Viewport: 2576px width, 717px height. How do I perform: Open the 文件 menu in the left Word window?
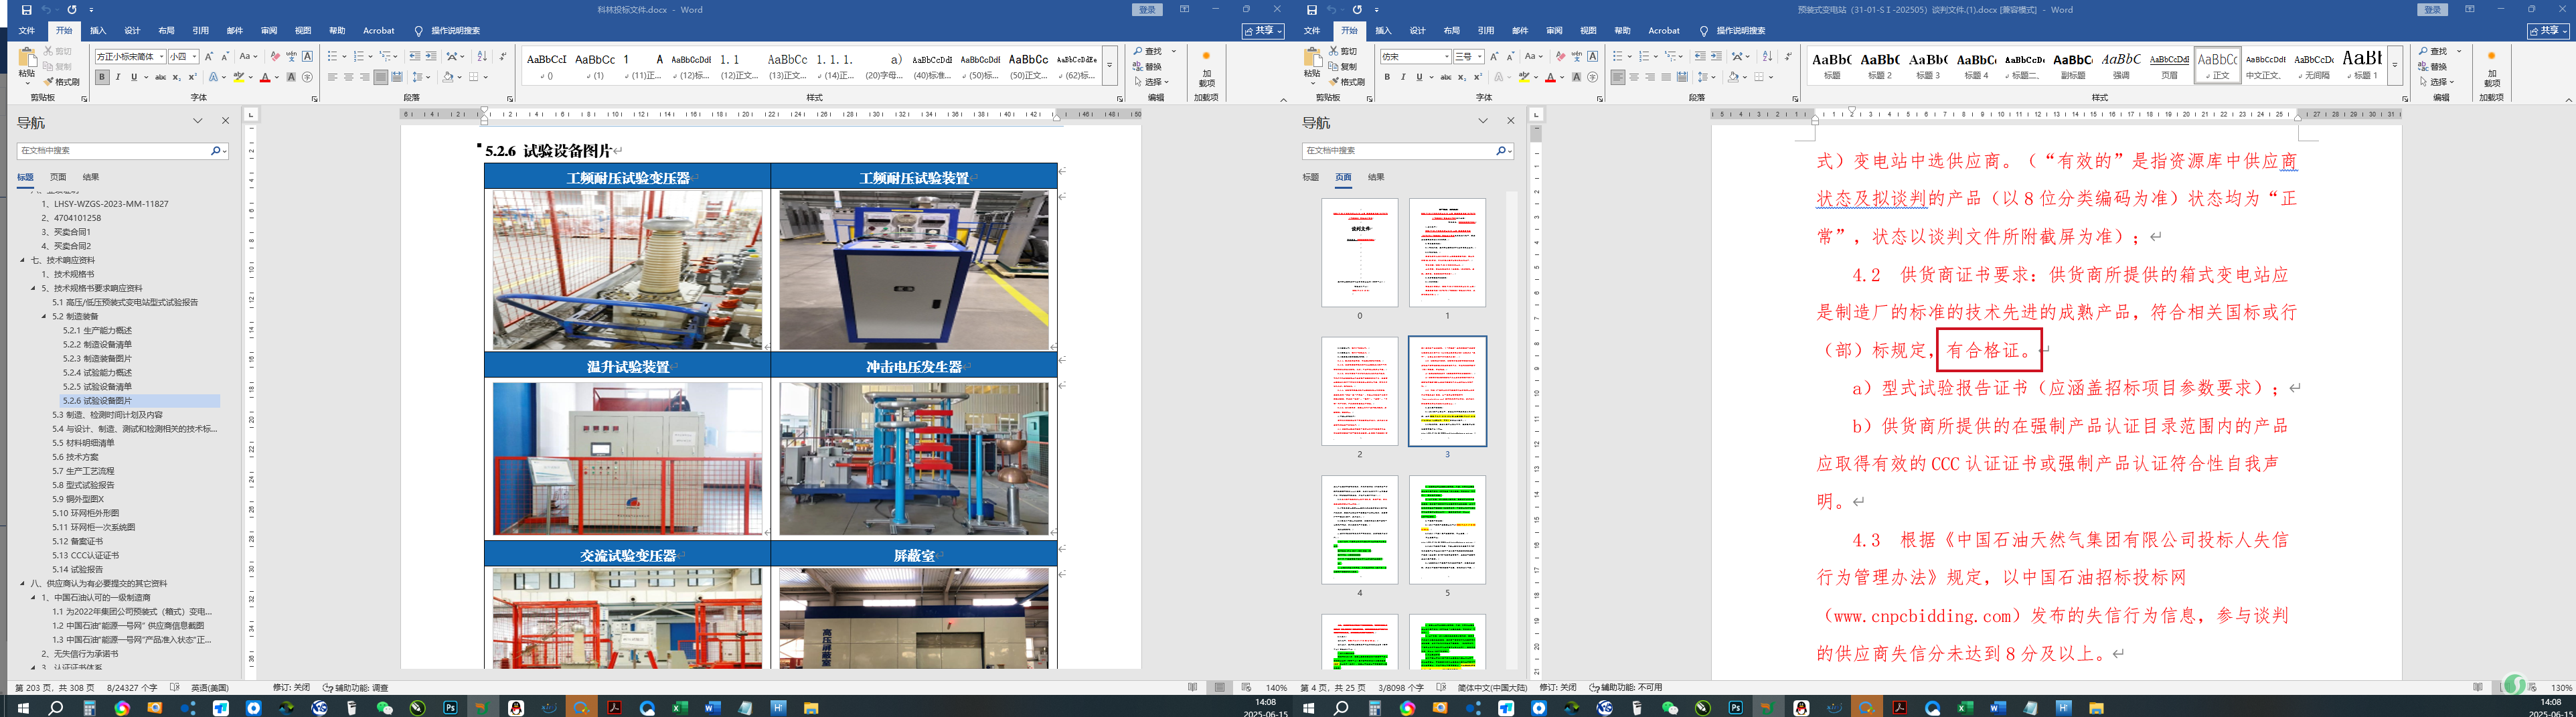(x=27, y=31)
